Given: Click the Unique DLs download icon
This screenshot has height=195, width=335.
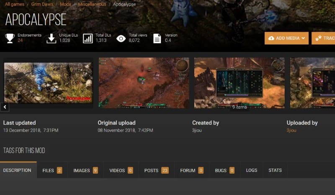Looking at the screenshot, I should (51, 38).
